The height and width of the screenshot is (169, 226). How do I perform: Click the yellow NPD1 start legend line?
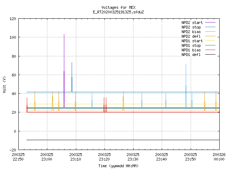(210, 41)
